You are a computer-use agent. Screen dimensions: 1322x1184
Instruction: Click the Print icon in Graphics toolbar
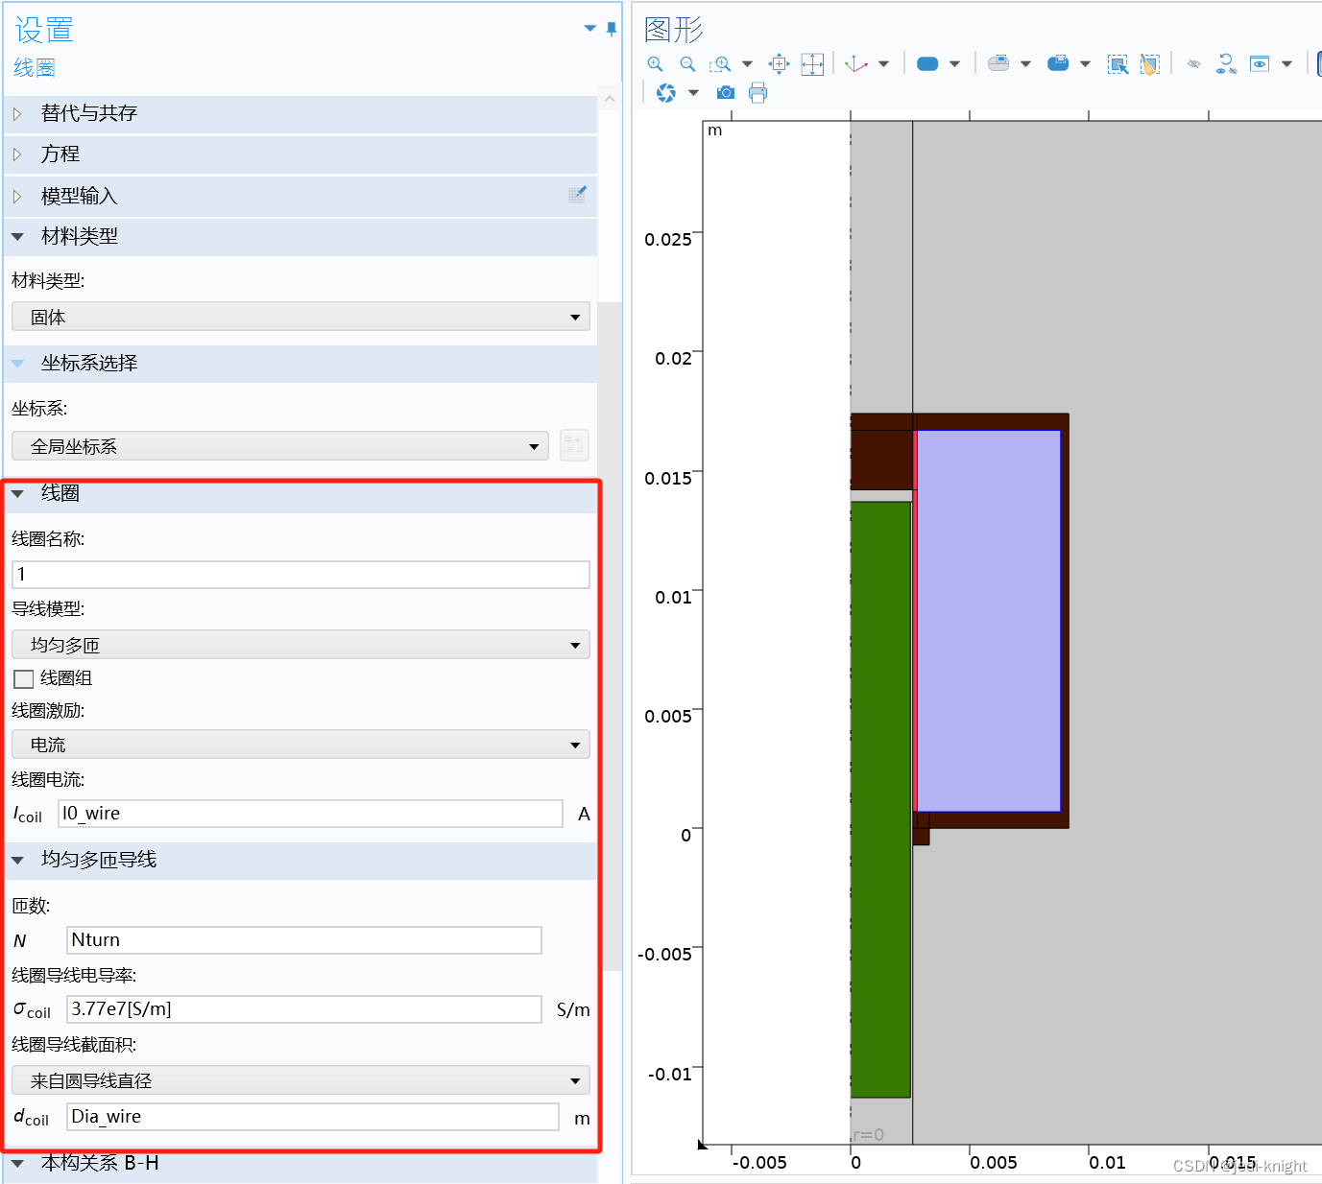pos(757,93)
